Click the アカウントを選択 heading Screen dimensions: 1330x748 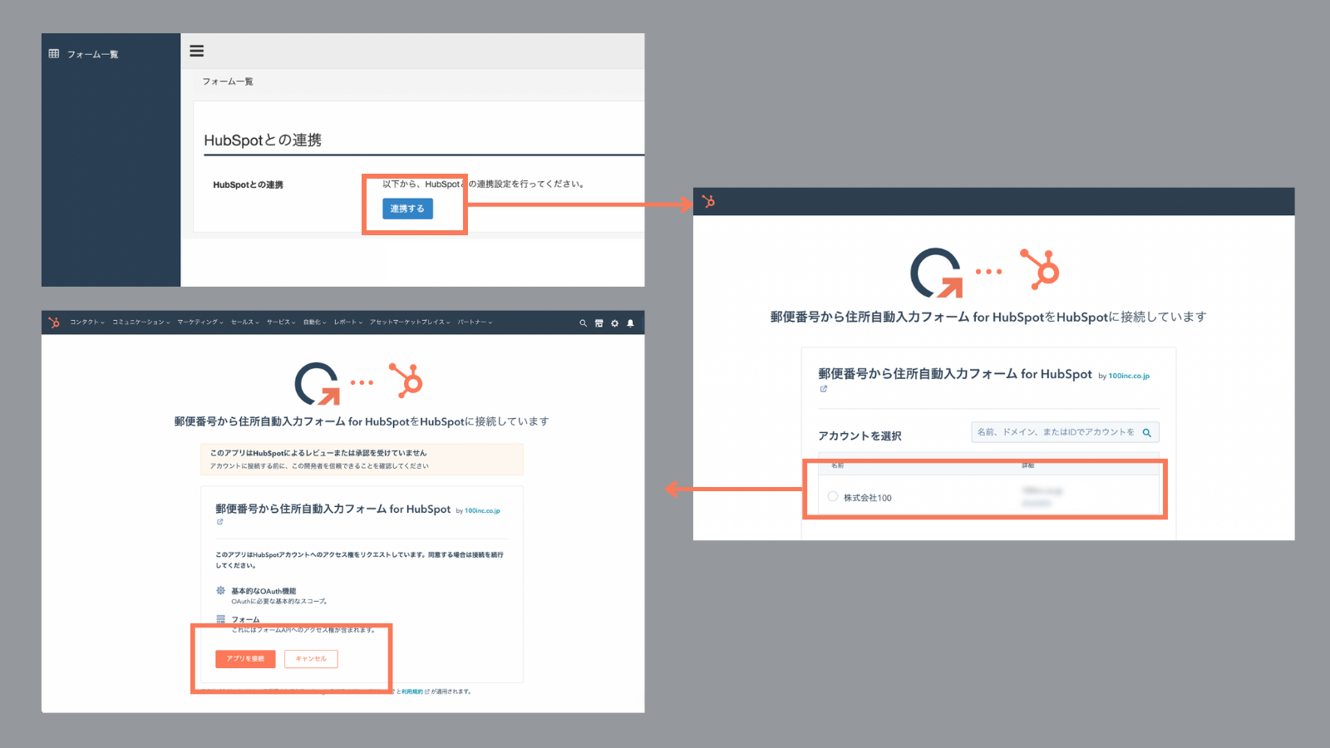[860, 436]
